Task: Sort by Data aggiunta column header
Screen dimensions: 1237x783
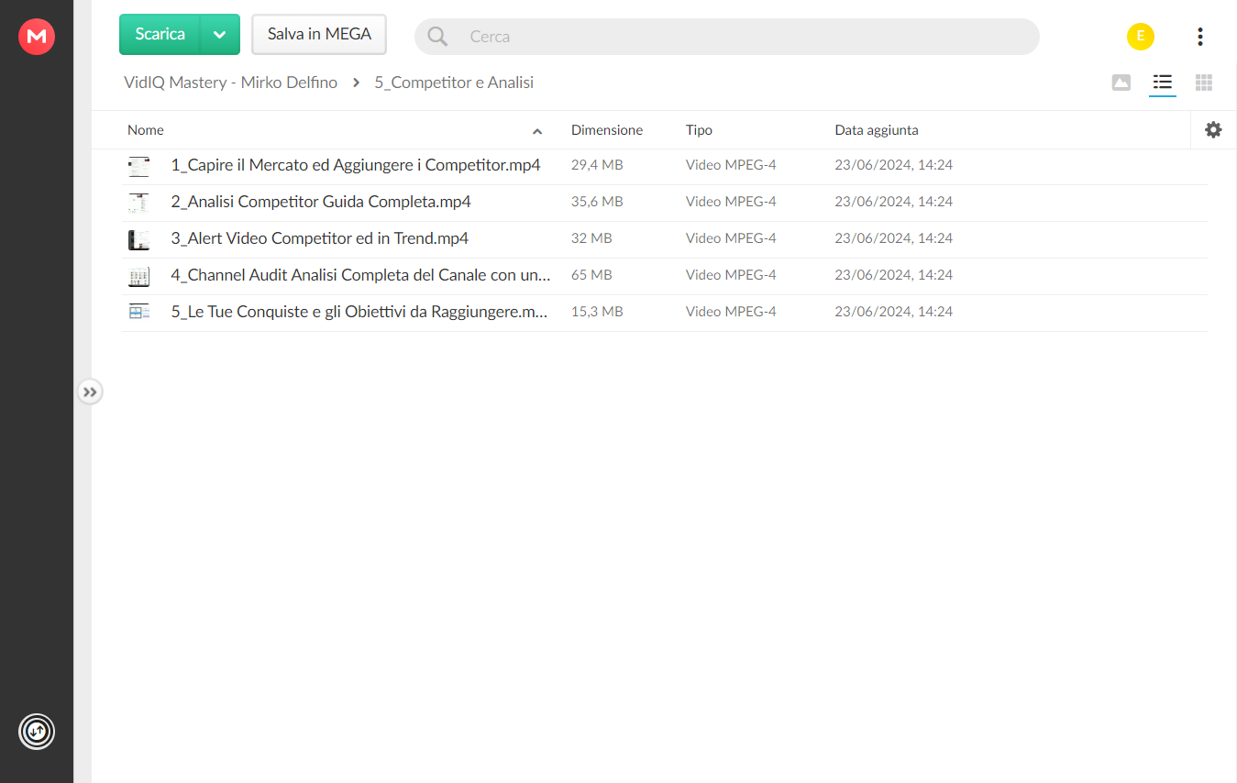Action: [x=877, y=130]
